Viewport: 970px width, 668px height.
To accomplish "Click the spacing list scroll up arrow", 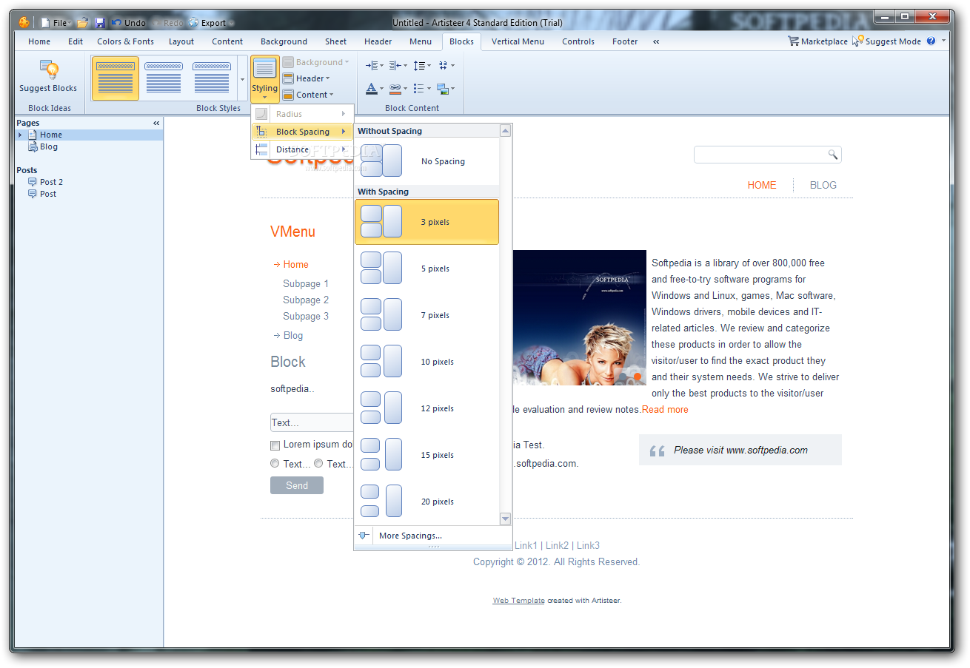I will pos(506,131).
